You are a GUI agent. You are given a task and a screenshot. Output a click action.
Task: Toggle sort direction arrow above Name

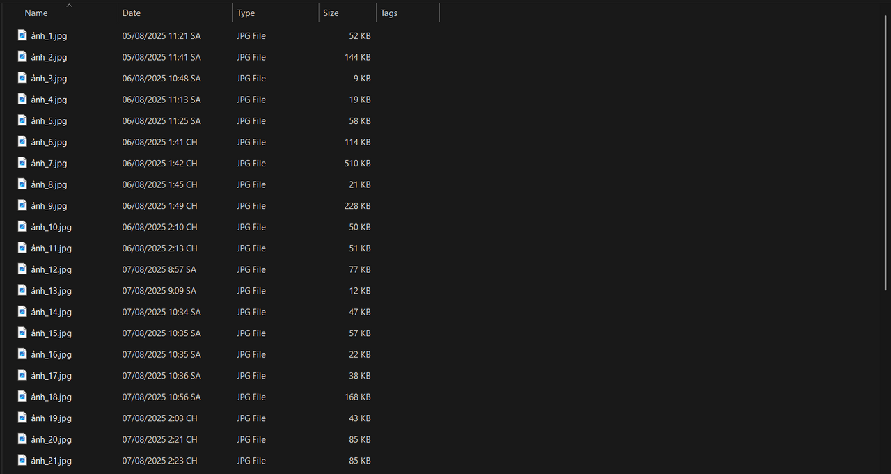pyautogui.click(x=68, y=5)
